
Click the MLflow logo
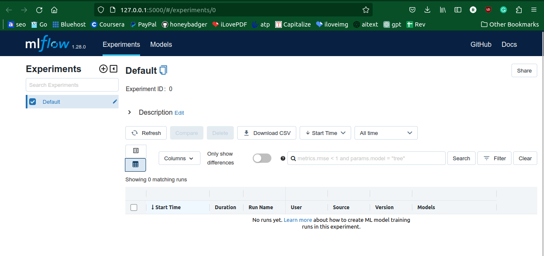click(47, 44)
